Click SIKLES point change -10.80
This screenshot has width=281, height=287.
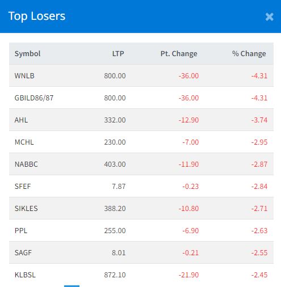[x=188, y=209]
